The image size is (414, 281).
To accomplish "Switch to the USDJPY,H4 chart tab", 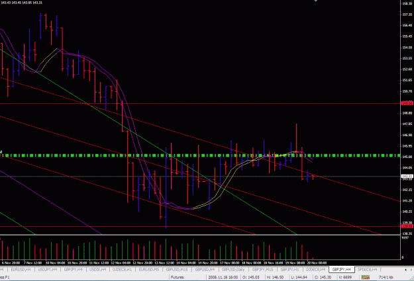I will pyautogui.click(x=48, y=270).
